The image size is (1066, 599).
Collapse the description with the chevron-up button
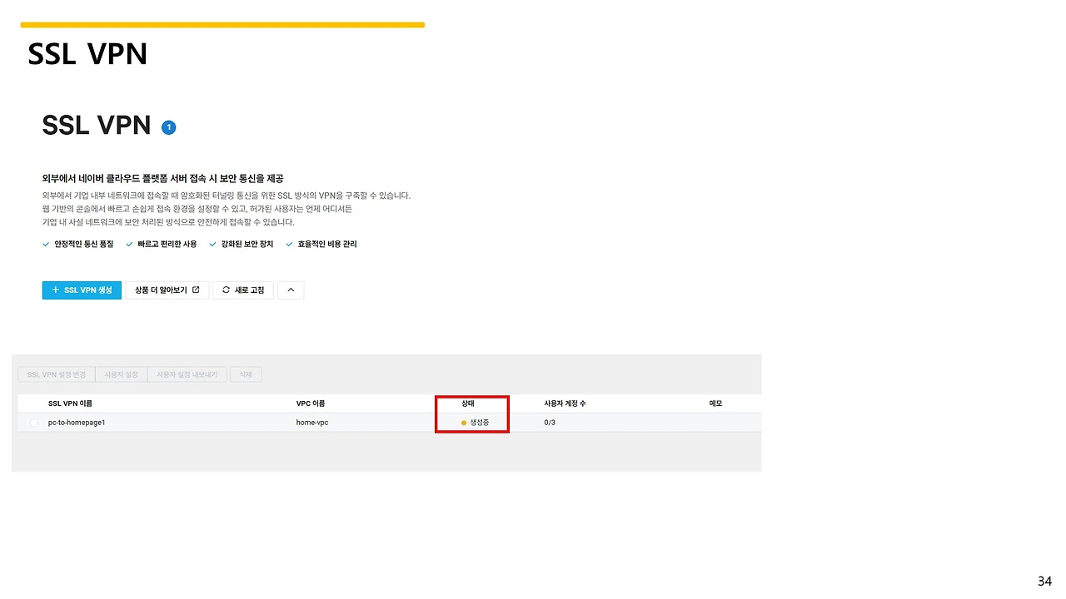[x=291, y=290]
